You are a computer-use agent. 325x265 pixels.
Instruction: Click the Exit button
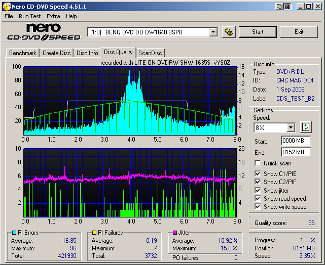(x=299, y=32)
